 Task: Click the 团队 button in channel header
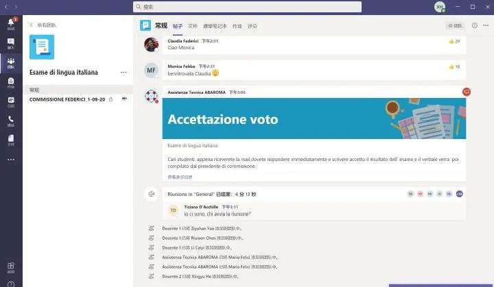coord(455,25)
